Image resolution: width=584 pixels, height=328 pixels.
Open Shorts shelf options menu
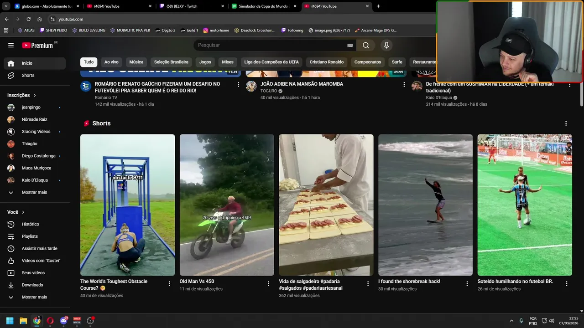pyautogui.click(x=566, y=123)
